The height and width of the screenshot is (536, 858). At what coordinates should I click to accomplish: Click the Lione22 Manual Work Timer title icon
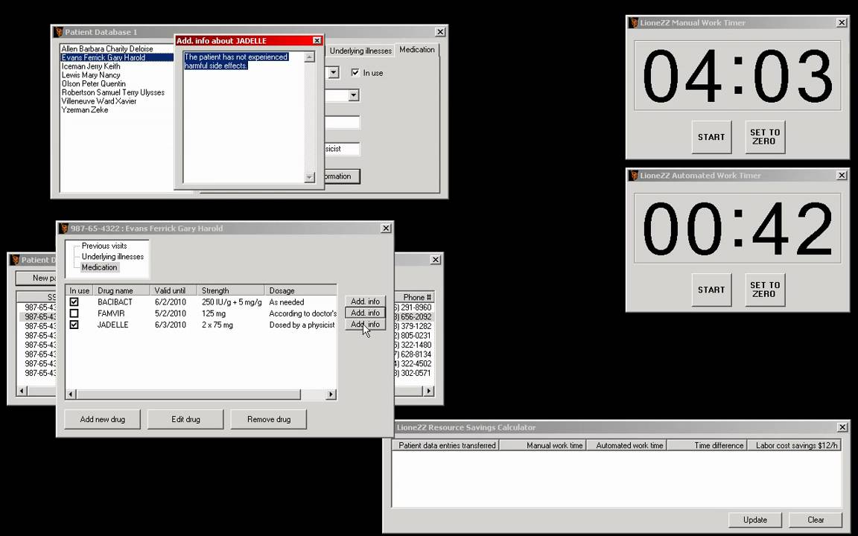coord(634,23)
